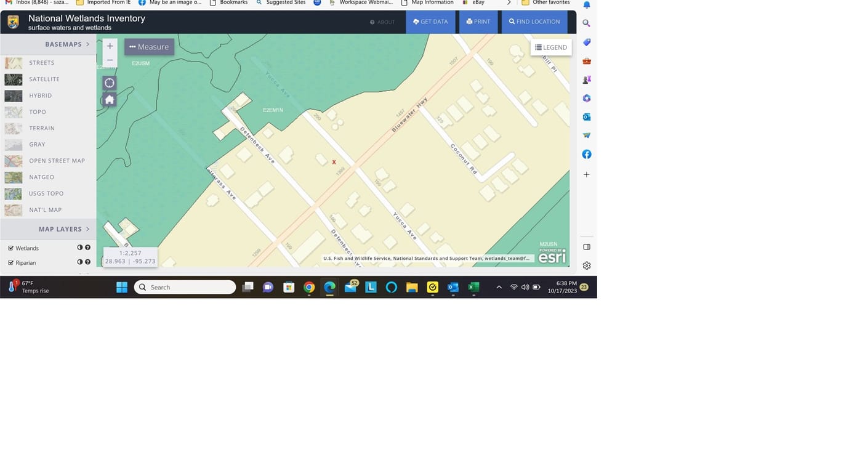Open the Bookmarks favorites item
This screenshot has height=473, width=841.
[x=228, y=2]
